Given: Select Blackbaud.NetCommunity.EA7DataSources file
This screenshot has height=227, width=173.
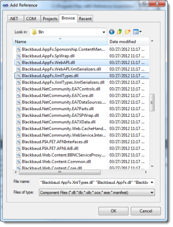Looking at the screenshot, I should coord(64,102).
